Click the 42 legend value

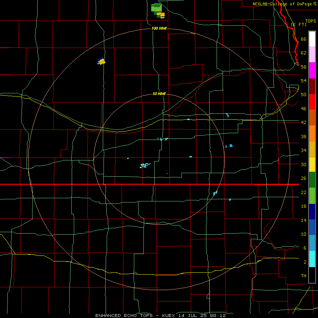304,123
